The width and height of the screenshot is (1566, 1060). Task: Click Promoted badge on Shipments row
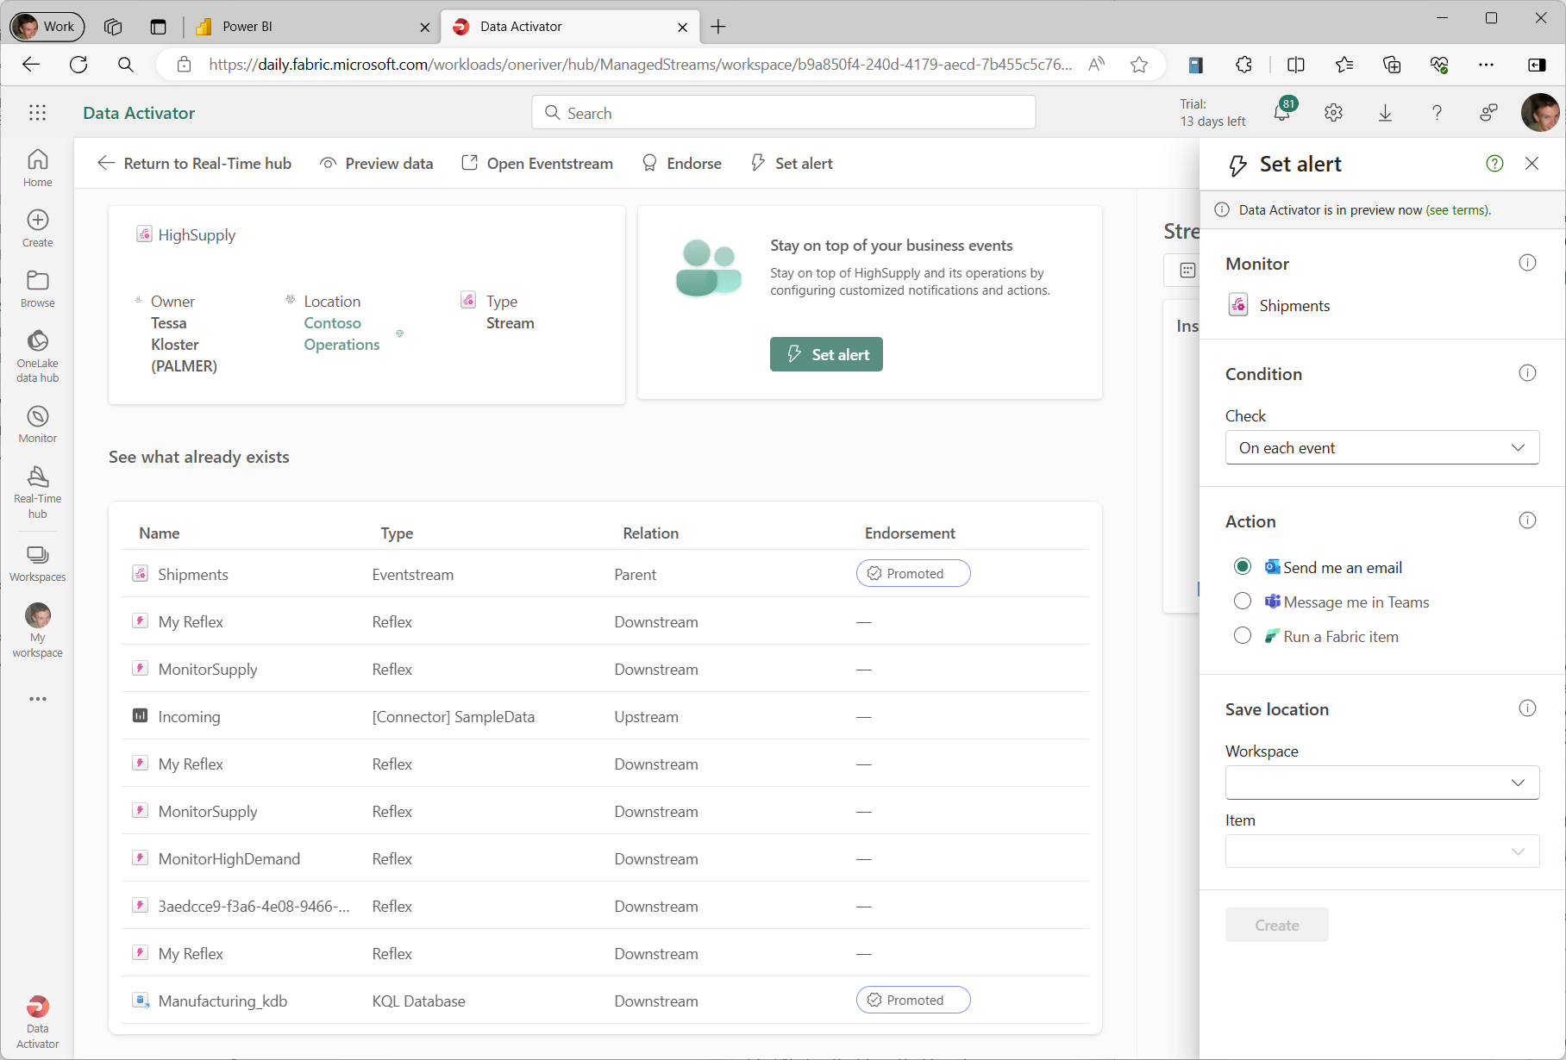pyautogui.click(x=913, y=574)
